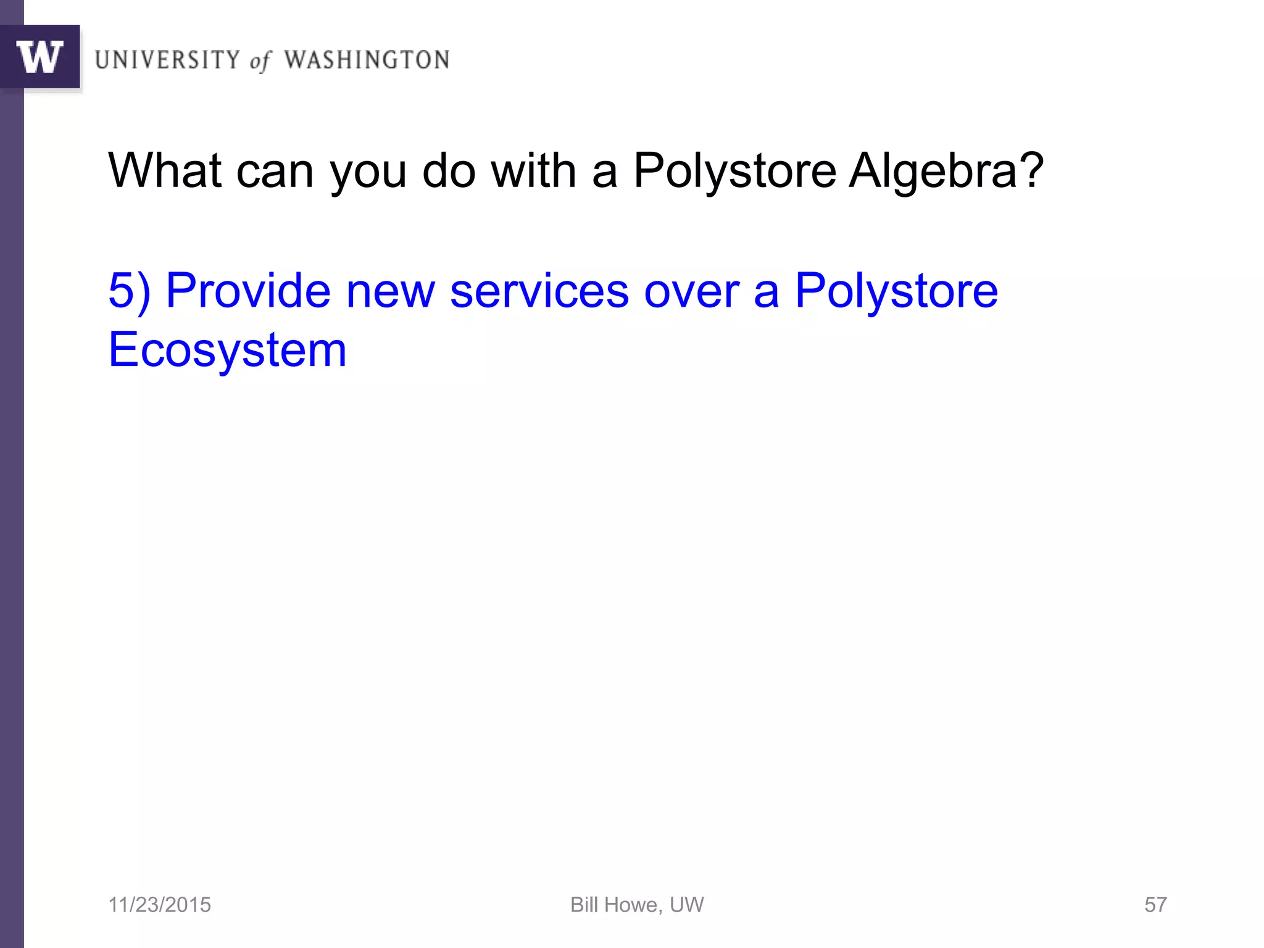Click the word 'UNIVERSITY' in the header
This screenshot has width=1264, height=948.
168,60
